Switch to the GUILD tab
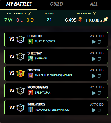The width and height of the screenshot is (111, 123). tap(57, 4)
